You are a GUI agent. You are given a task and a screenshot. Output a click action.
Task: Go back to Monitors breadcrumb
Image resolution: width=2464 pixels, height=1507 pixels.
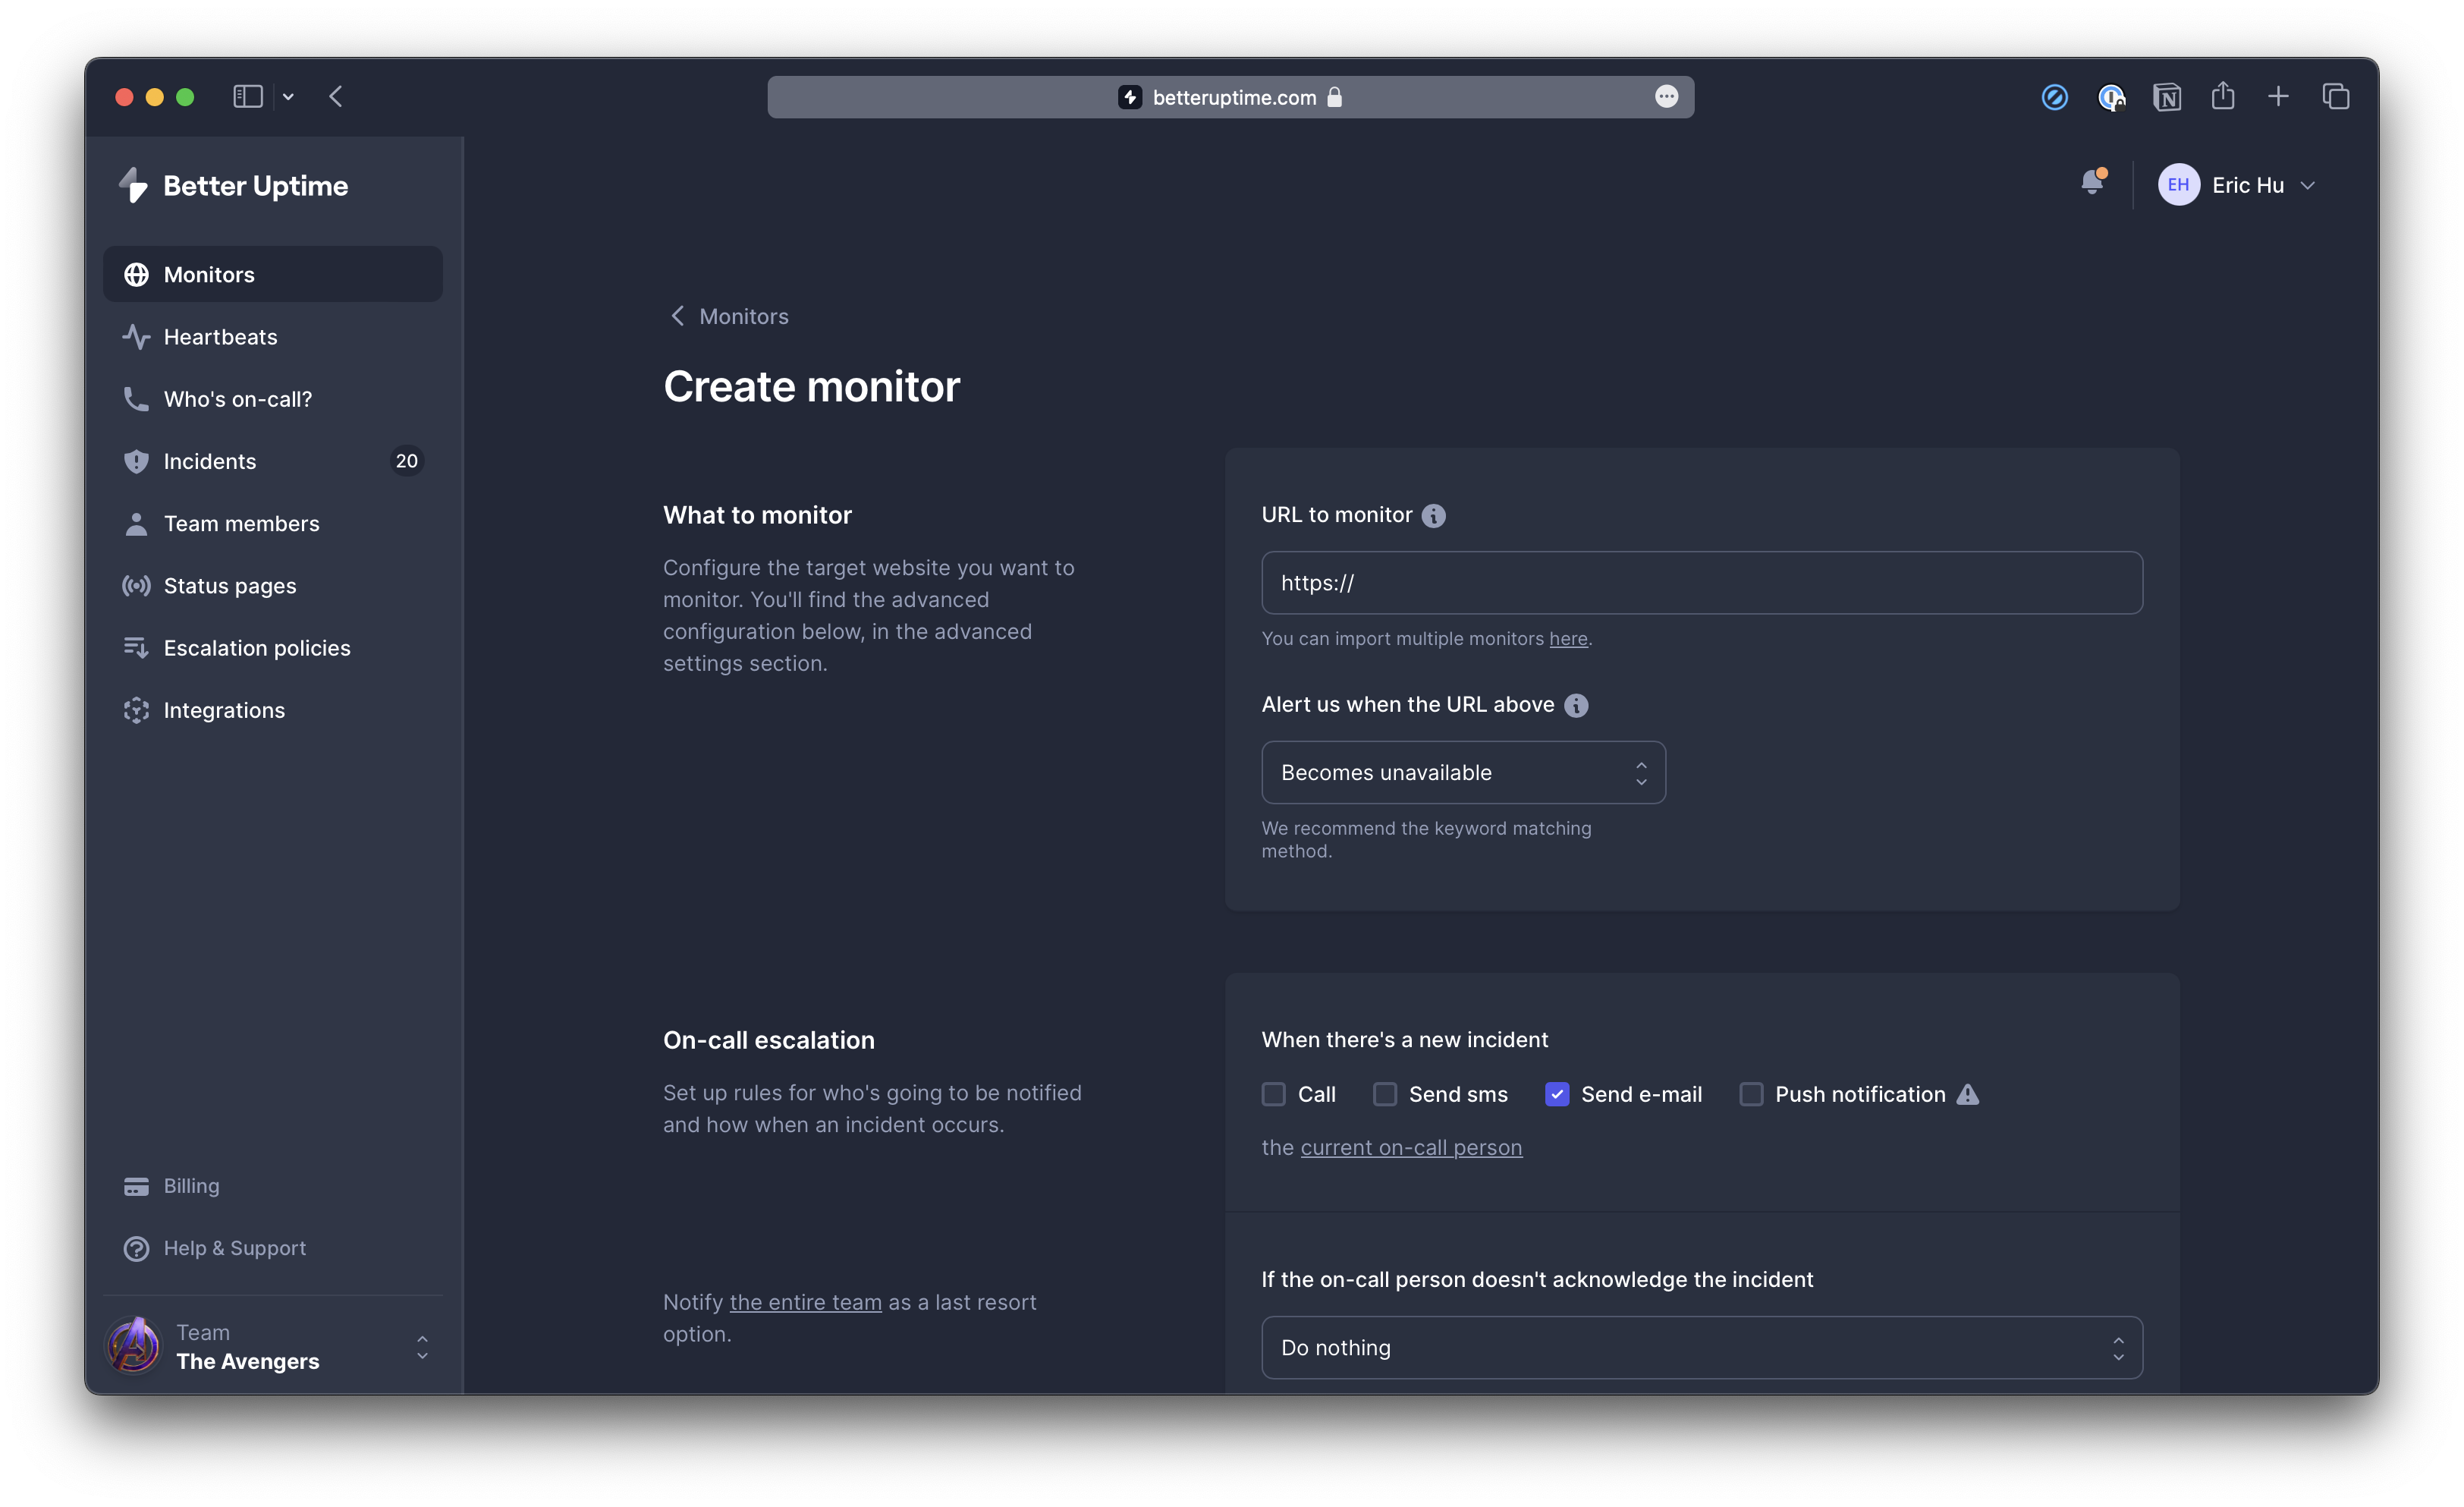pyautogui.click(x=744, y=316)
